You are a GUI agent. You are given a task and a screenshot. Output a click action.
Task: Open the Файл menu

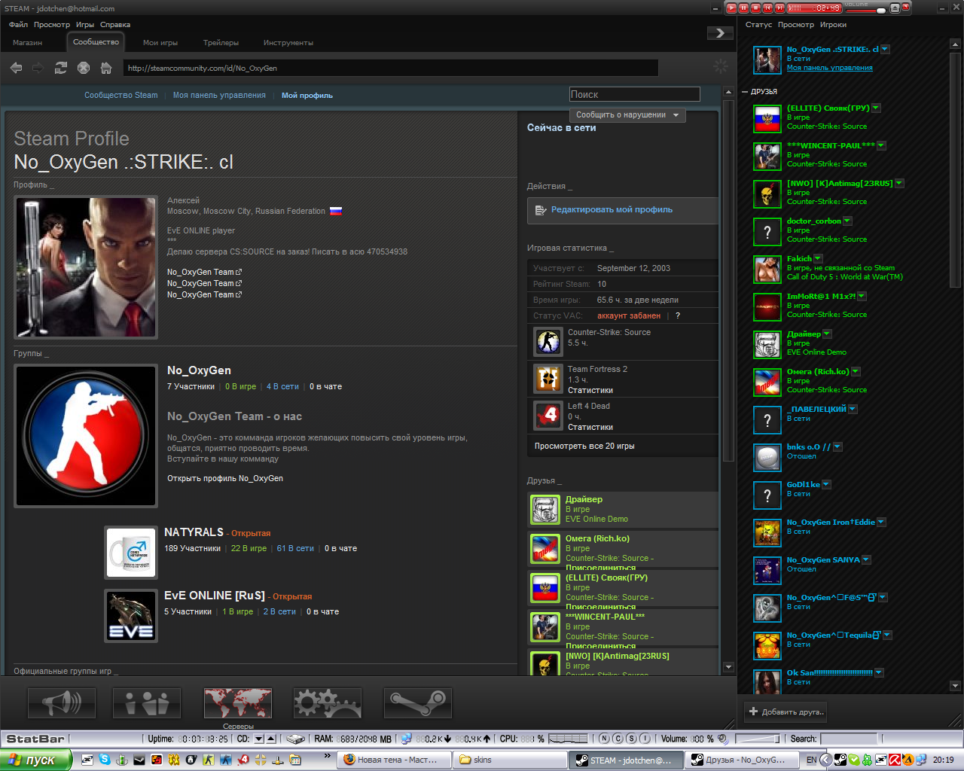18,25
